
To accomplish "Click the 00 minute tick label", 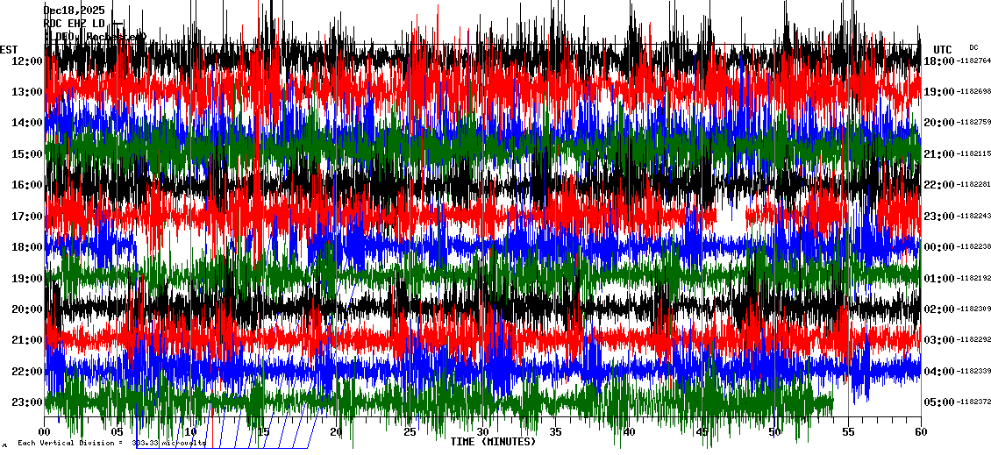I will (46, 432).
